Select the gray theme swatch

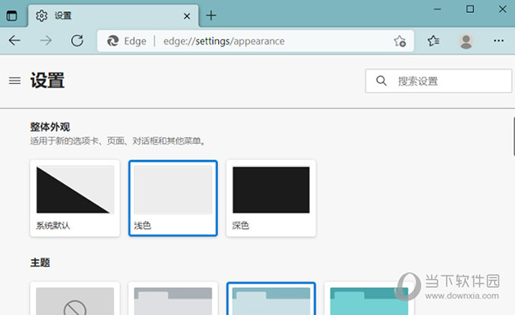point(173,299)
